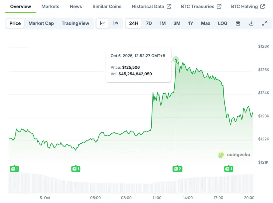Click the leftmost news marker icon
The height and width of the screenshot is (203, 273).
[x=14, y=169]
